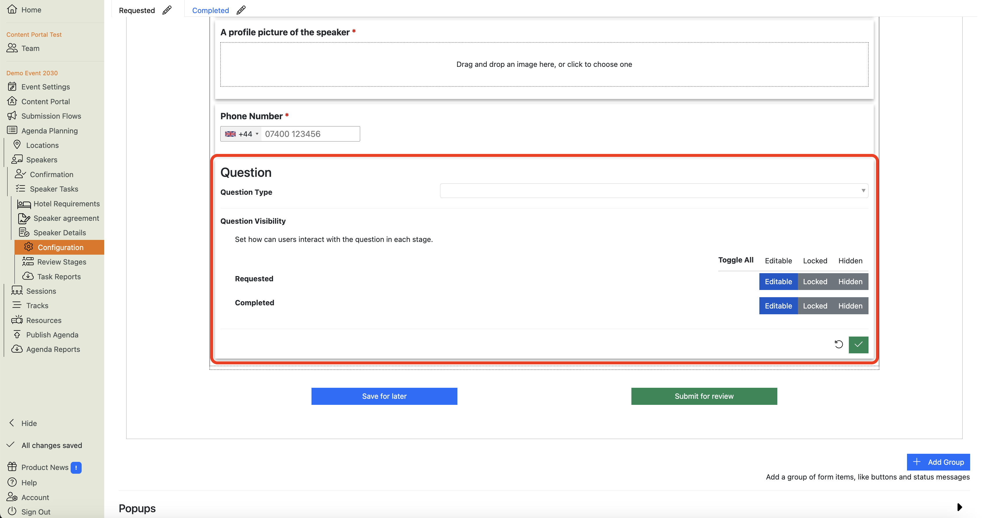Click the Locations pin icon
The image size is (982, 518).
click(17, 144)
